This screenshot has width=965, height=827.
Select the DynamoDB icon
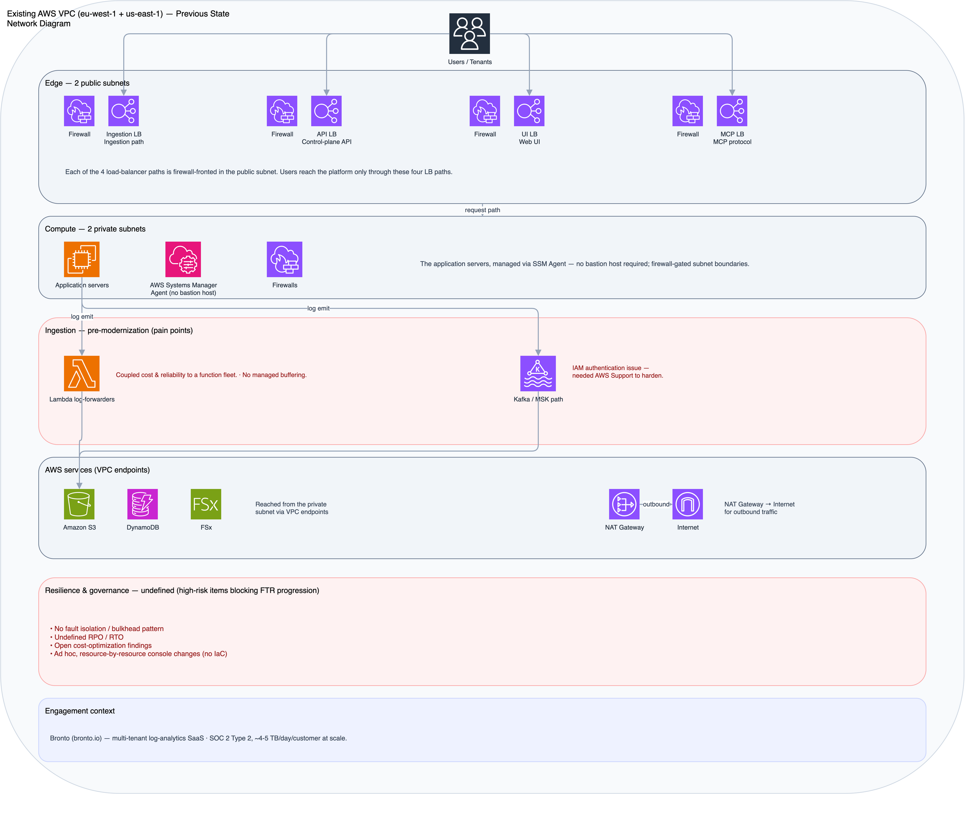point(143,504)
